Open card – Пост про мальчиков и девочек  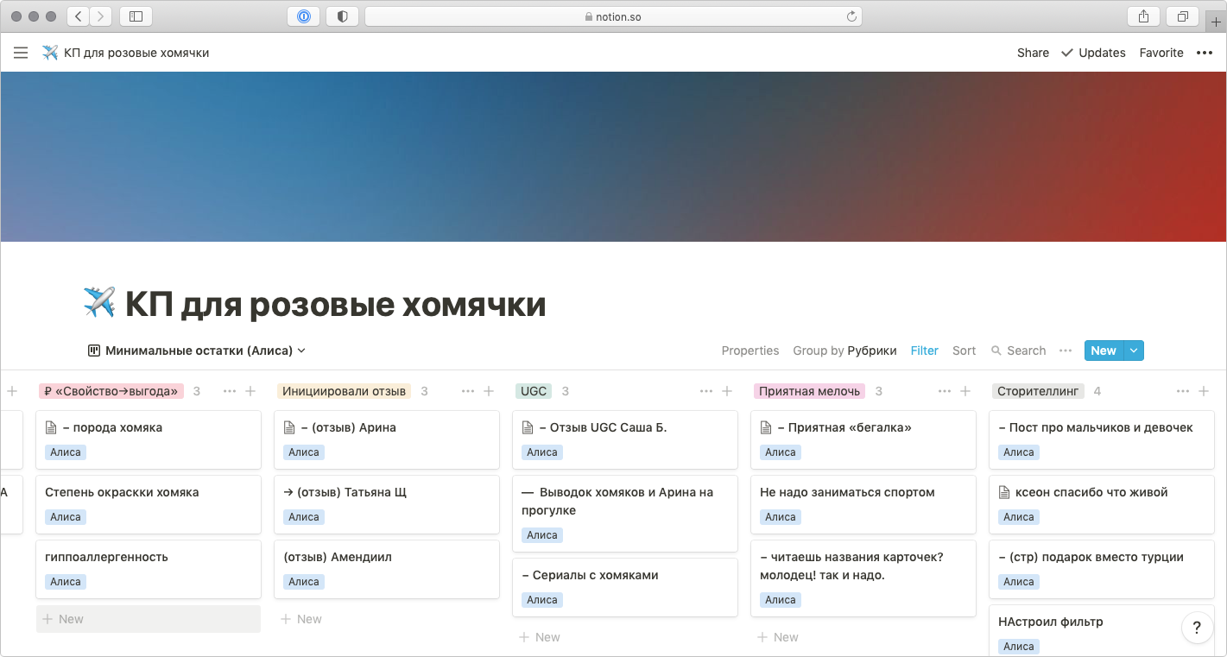(x=1102, y=439)
